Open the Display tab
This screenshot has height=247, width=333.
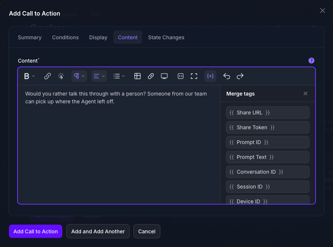pyautogui.click(x=98, y=37)
